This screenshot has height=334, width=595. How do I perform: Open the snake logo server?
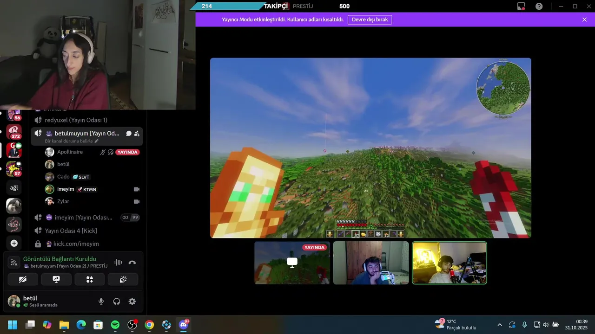tap(14, 225)
